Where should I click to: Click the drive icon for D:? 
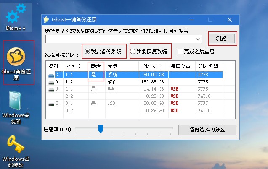click(x=51, y=83)
